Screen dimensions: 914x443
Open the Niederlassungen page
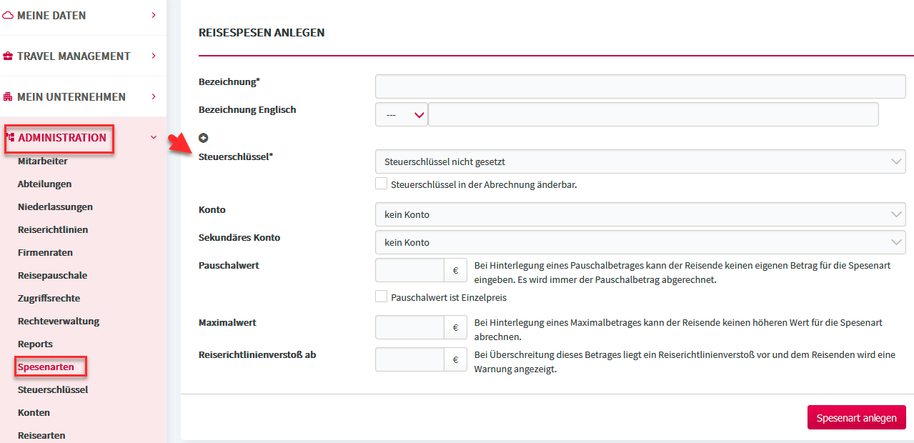[x=55, y=206]
